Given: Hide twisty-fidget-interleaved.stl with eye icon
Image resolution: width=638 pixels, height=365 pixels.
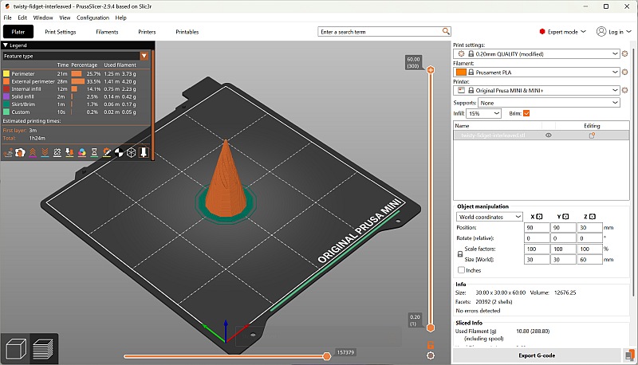Looking at the screenshot, I should [549, 135].
